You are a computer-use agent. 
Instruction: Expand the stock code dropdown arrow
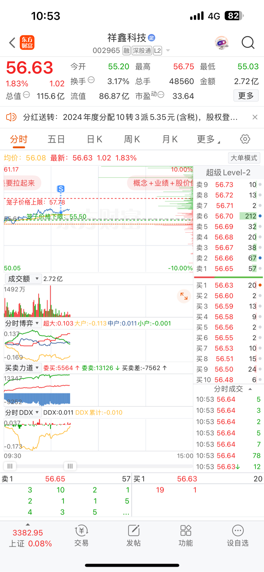(x=168, y=51)
